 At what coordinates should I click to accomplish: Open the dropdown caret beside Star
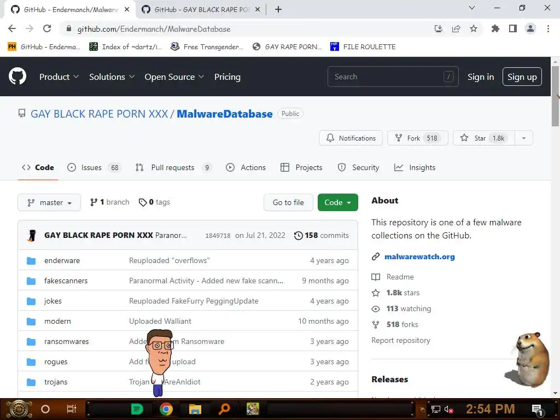(x=524, y=138)
